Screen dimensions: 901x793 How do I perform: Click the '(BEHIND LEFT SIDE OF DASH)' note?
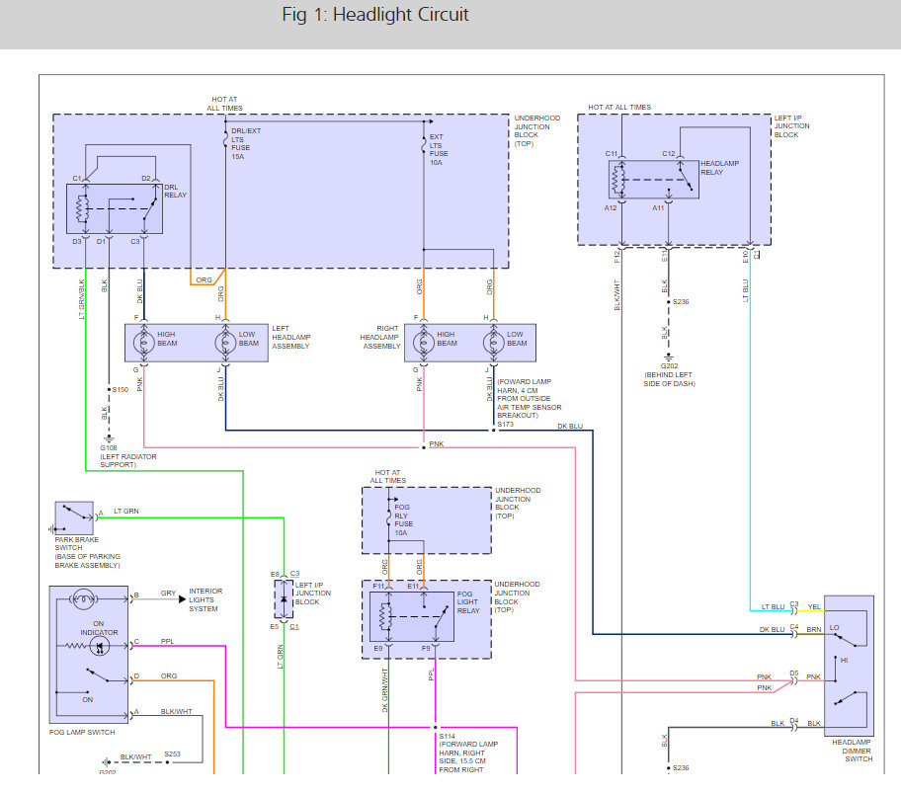670,379
